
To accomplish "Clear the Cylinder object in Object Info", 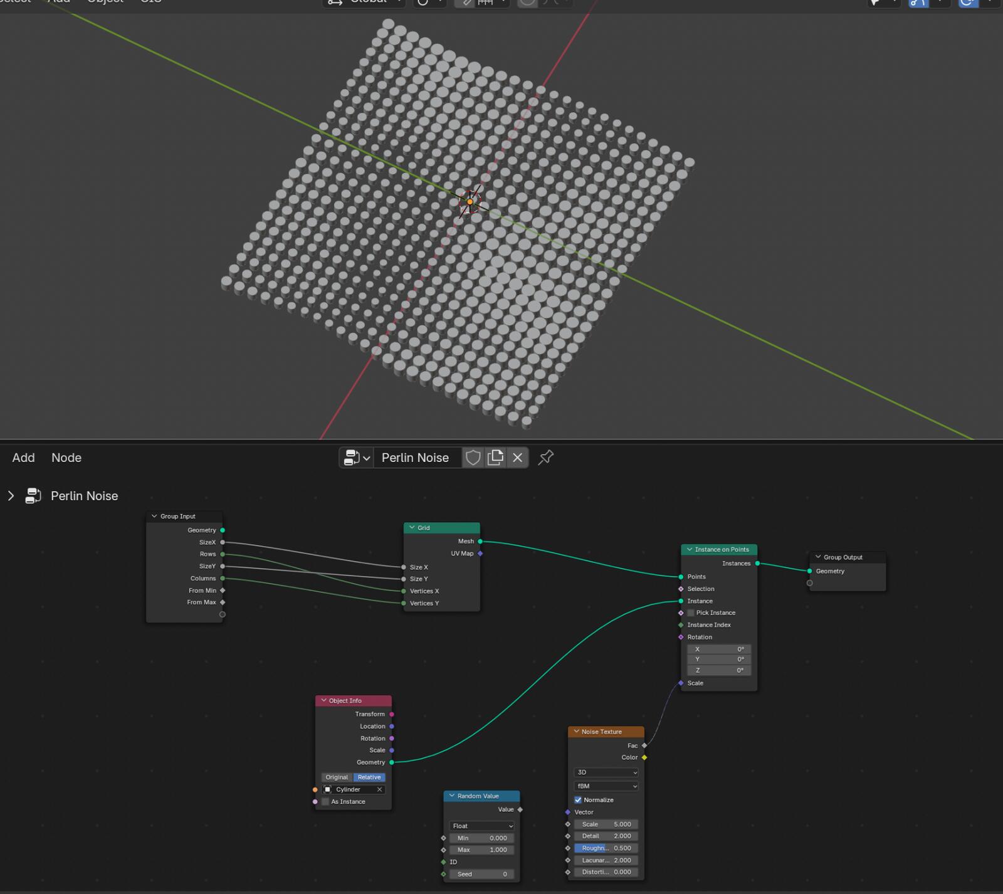I will [x=379, y=789].
